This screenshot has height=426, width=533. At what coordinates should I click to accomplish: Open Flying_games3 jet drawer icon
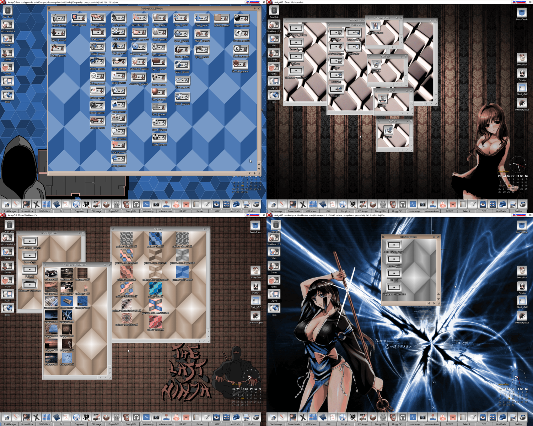pos(201,50)
